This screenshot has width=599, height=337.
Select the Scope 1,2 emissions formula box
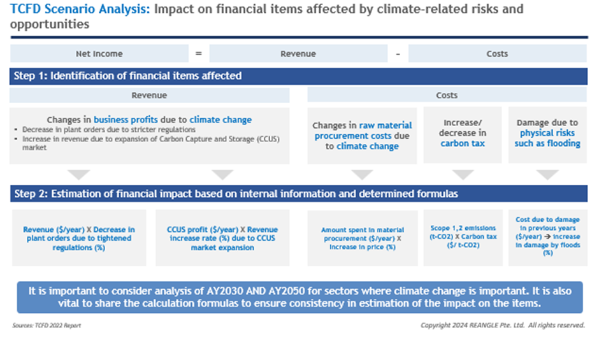463,237
